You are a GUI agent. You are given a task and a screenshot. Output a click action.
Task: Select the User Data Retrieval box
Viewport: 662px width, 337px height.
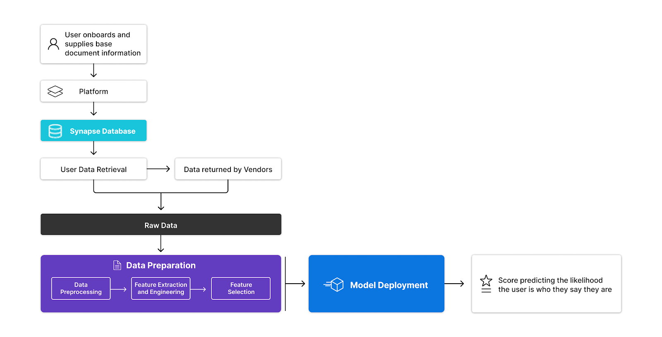click(x=94, y=169)
